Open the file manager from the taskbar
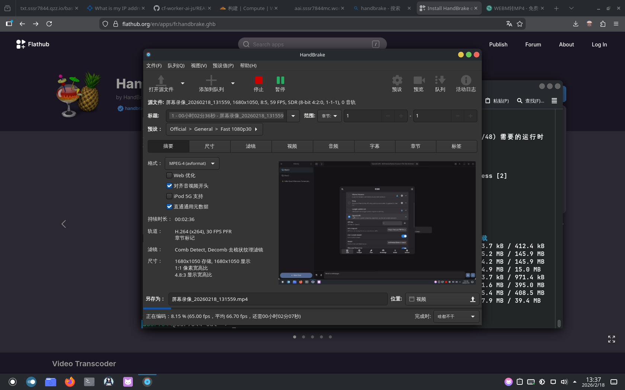The width and height of the screenshot is (625, 390). [51, 382]
